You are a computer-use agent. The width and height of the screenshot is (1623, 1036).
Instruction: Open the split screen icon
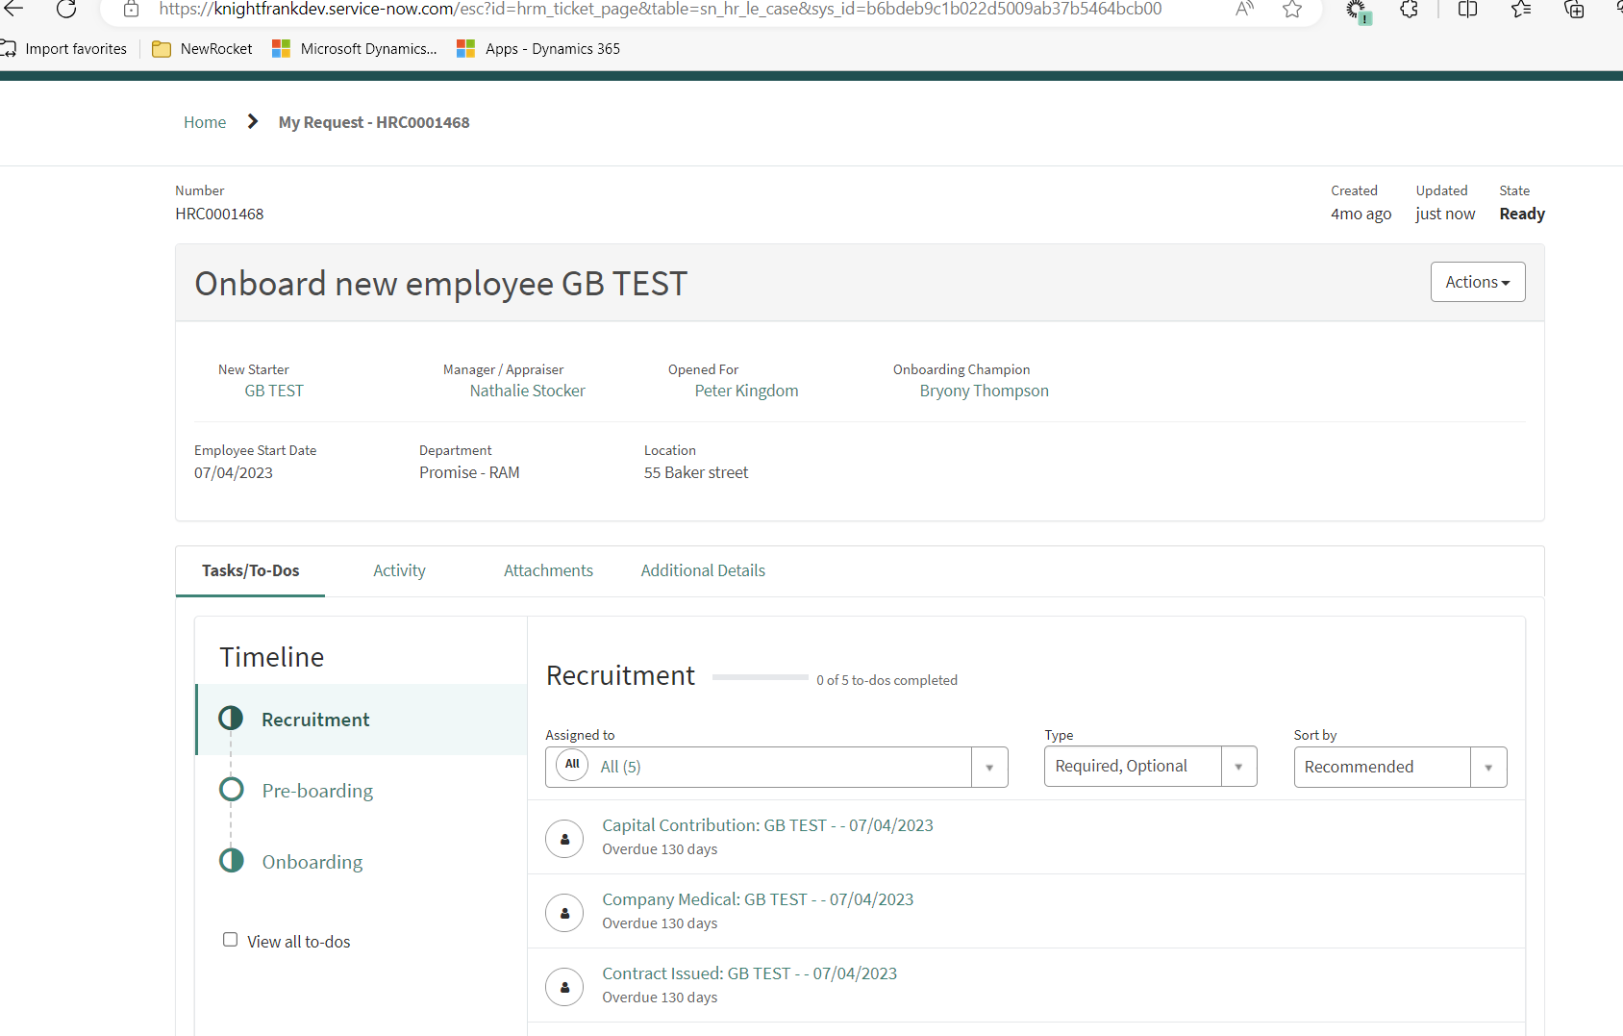click(1468, 10)
